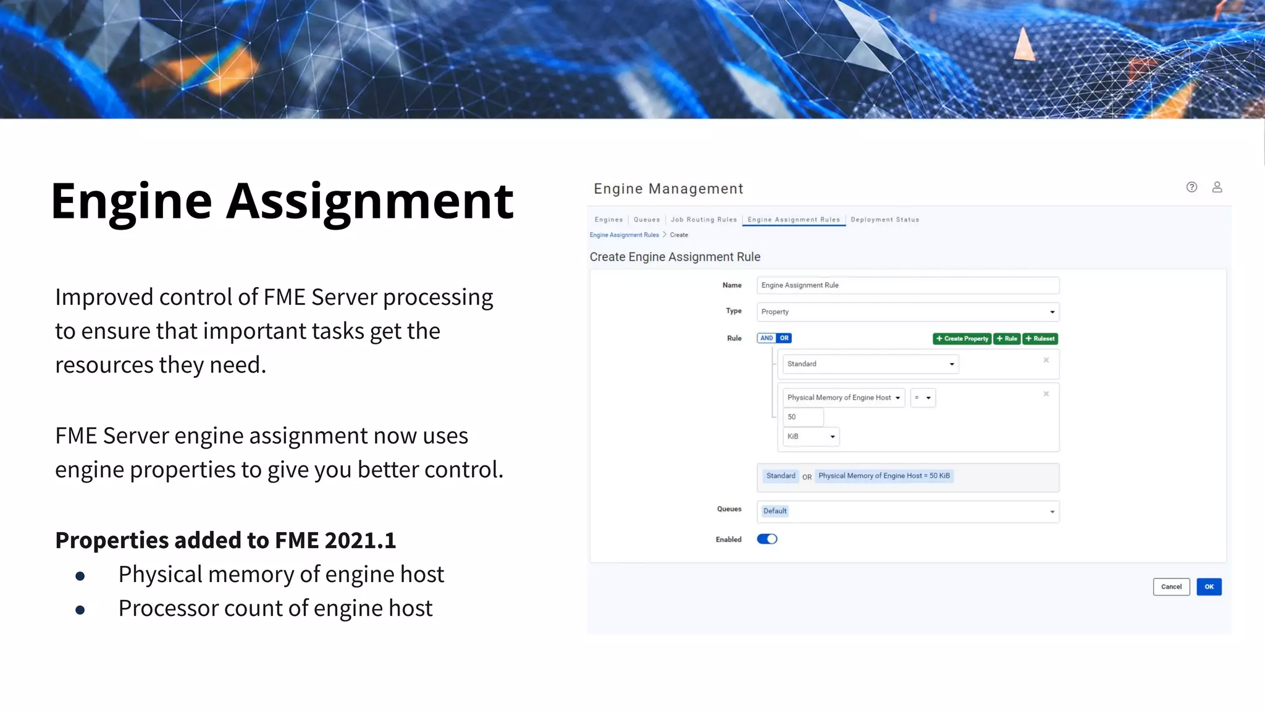Click the Cancel button
Screen dimensions: 1265x711
click(x=1171, y=587)
